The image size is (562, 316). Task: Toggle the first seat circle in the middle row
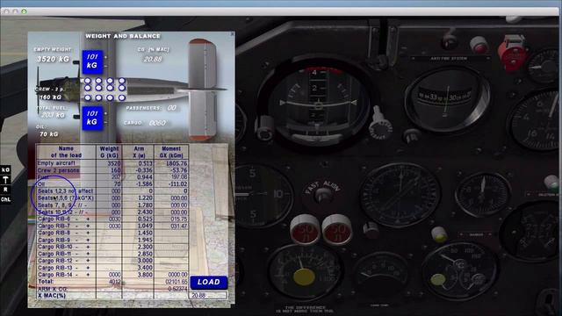click(88, 88)
